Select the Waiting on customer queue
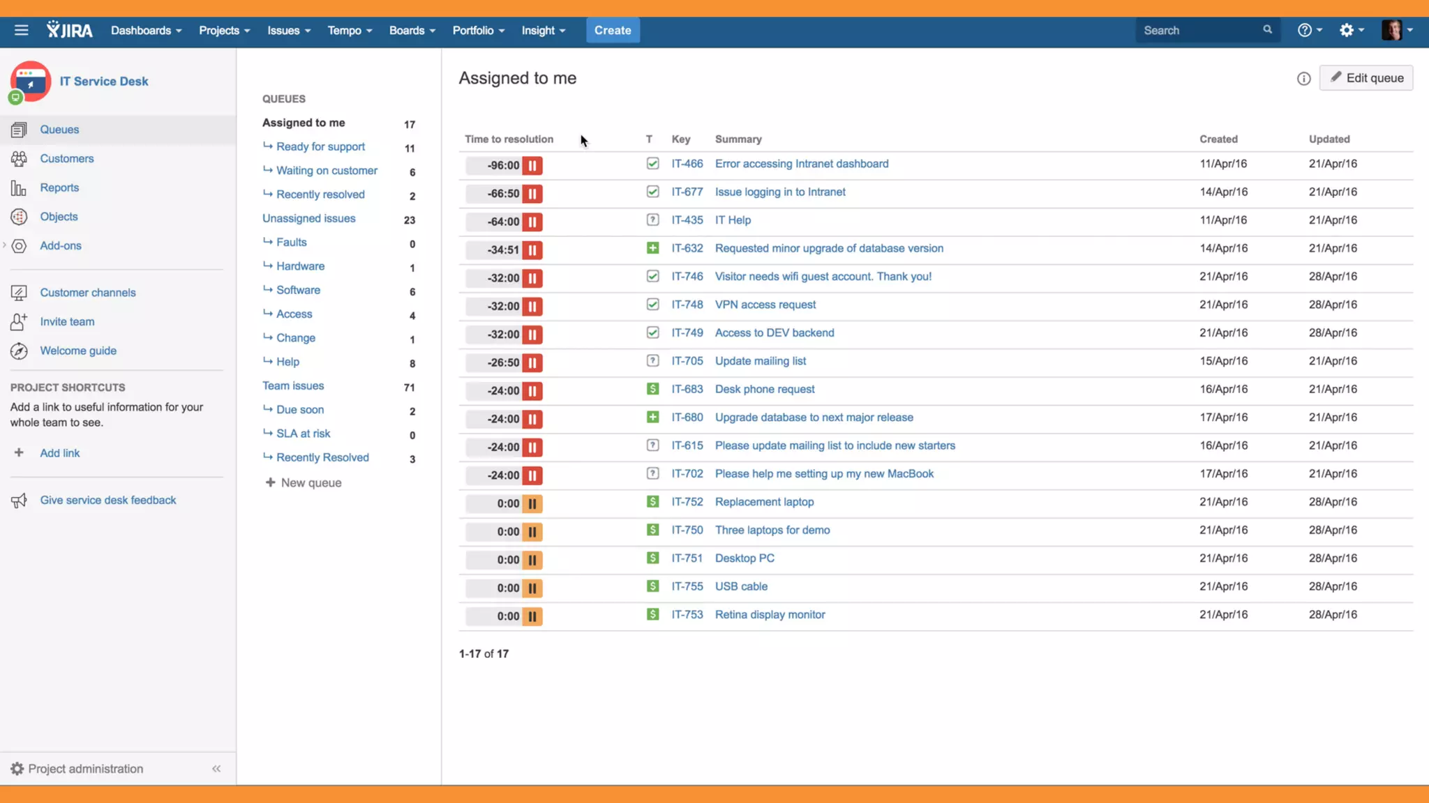This screenshot has width=1429, height=803. (x=326, y=171)
